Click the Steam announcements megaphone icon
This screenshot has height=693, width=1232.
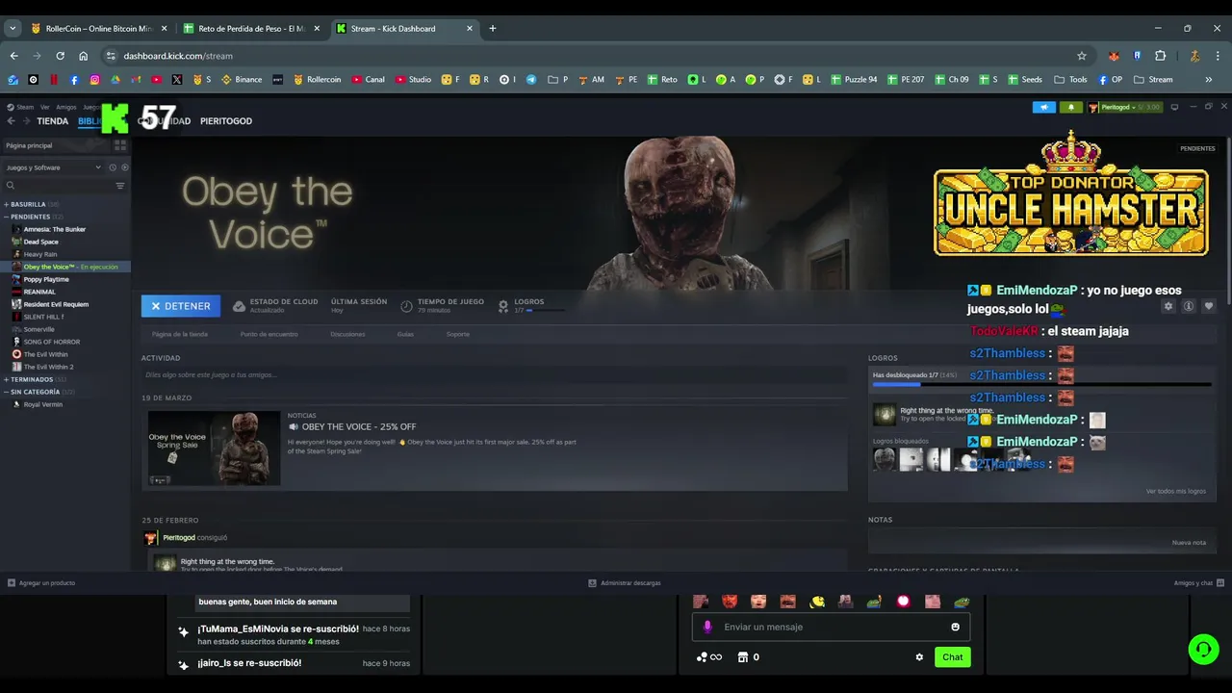pyautogui.click(x=1044, y=107)
